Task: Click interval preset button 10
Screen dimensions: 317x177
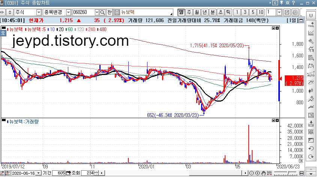Action: point(261,12)
